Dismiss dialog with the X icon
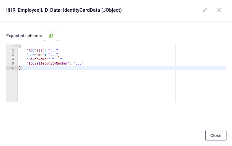The height and width of the screenshot is (146, 232). pos(219,10)
